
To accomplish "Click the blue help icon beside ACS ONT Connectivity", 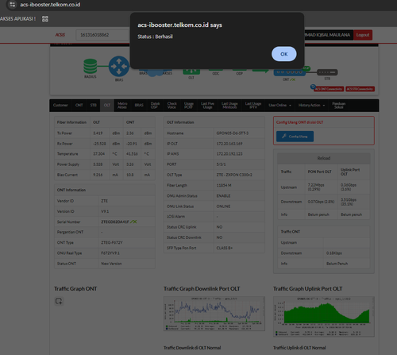I will (313, 87).
